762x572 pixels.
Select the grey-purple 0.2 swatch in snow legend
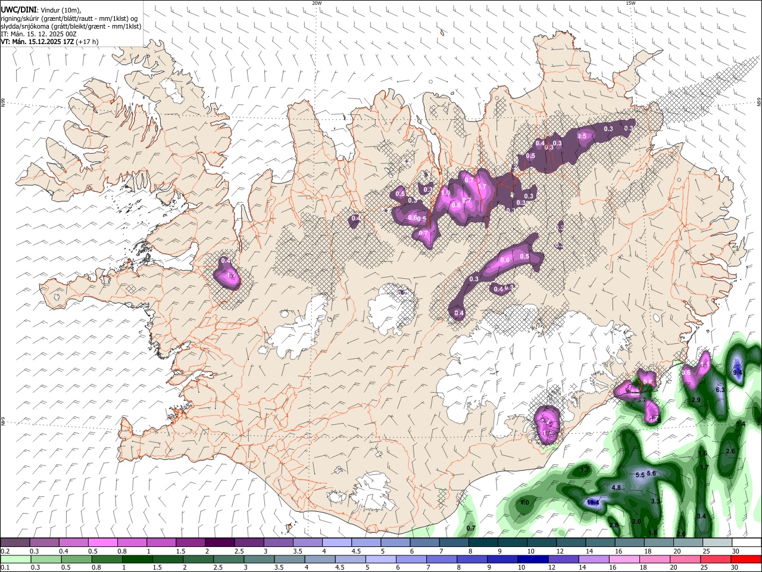coord(15,543)
